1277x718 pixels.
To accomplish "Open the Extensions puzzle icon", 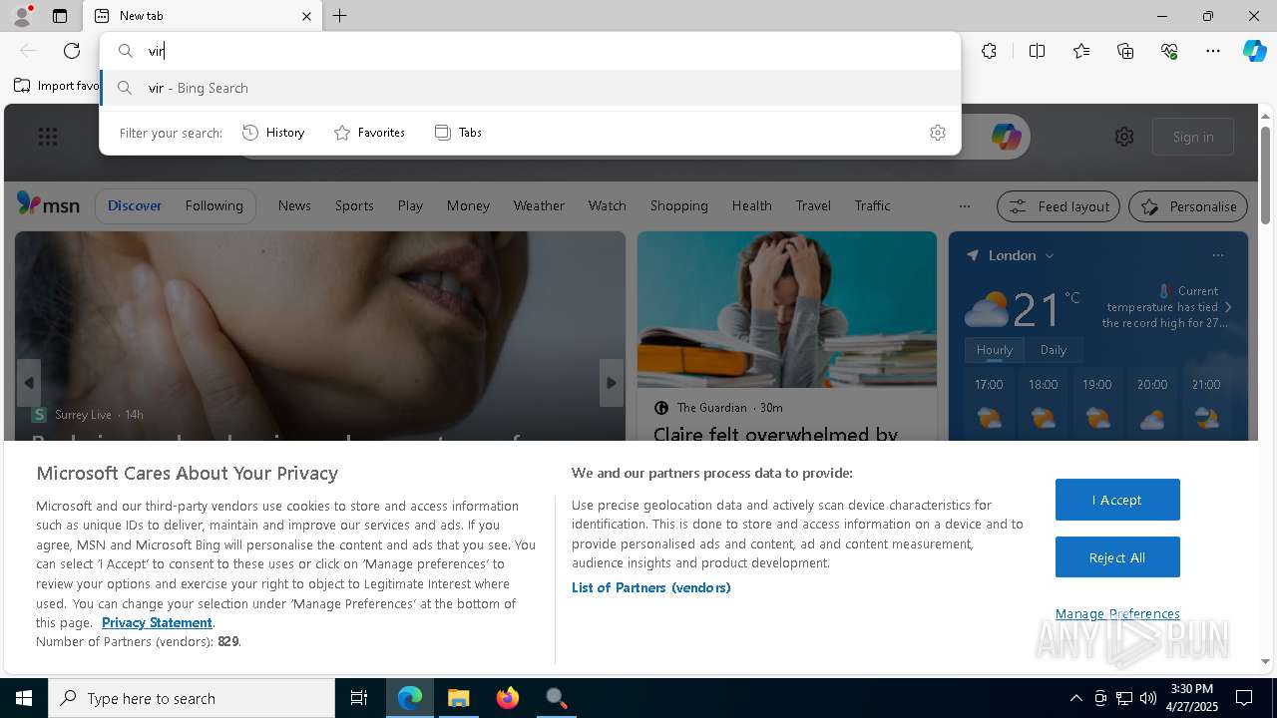I will (x=989, y=51).
